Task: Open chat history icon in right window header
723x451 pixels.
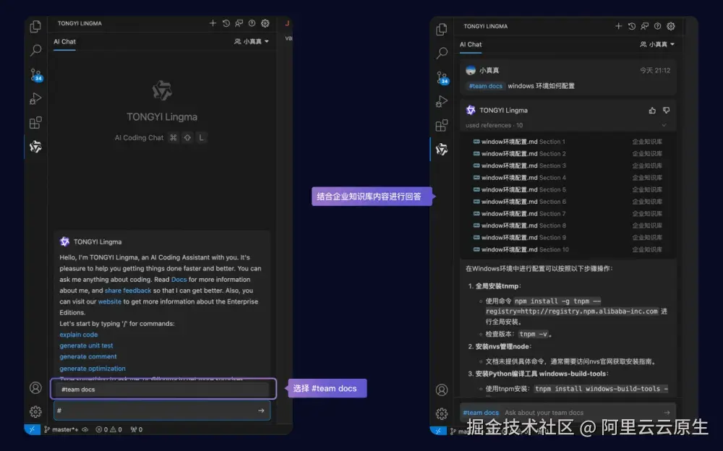Action: click(632, 26)
